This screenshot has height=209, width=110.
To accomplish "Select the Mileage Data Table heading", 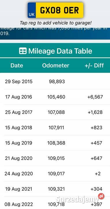I will tap(55, 51).
